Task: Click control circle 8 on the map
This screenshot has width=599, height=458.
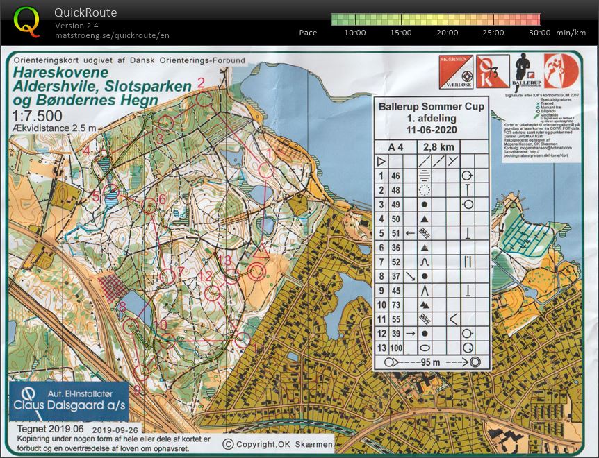Action: click(131, 327)
